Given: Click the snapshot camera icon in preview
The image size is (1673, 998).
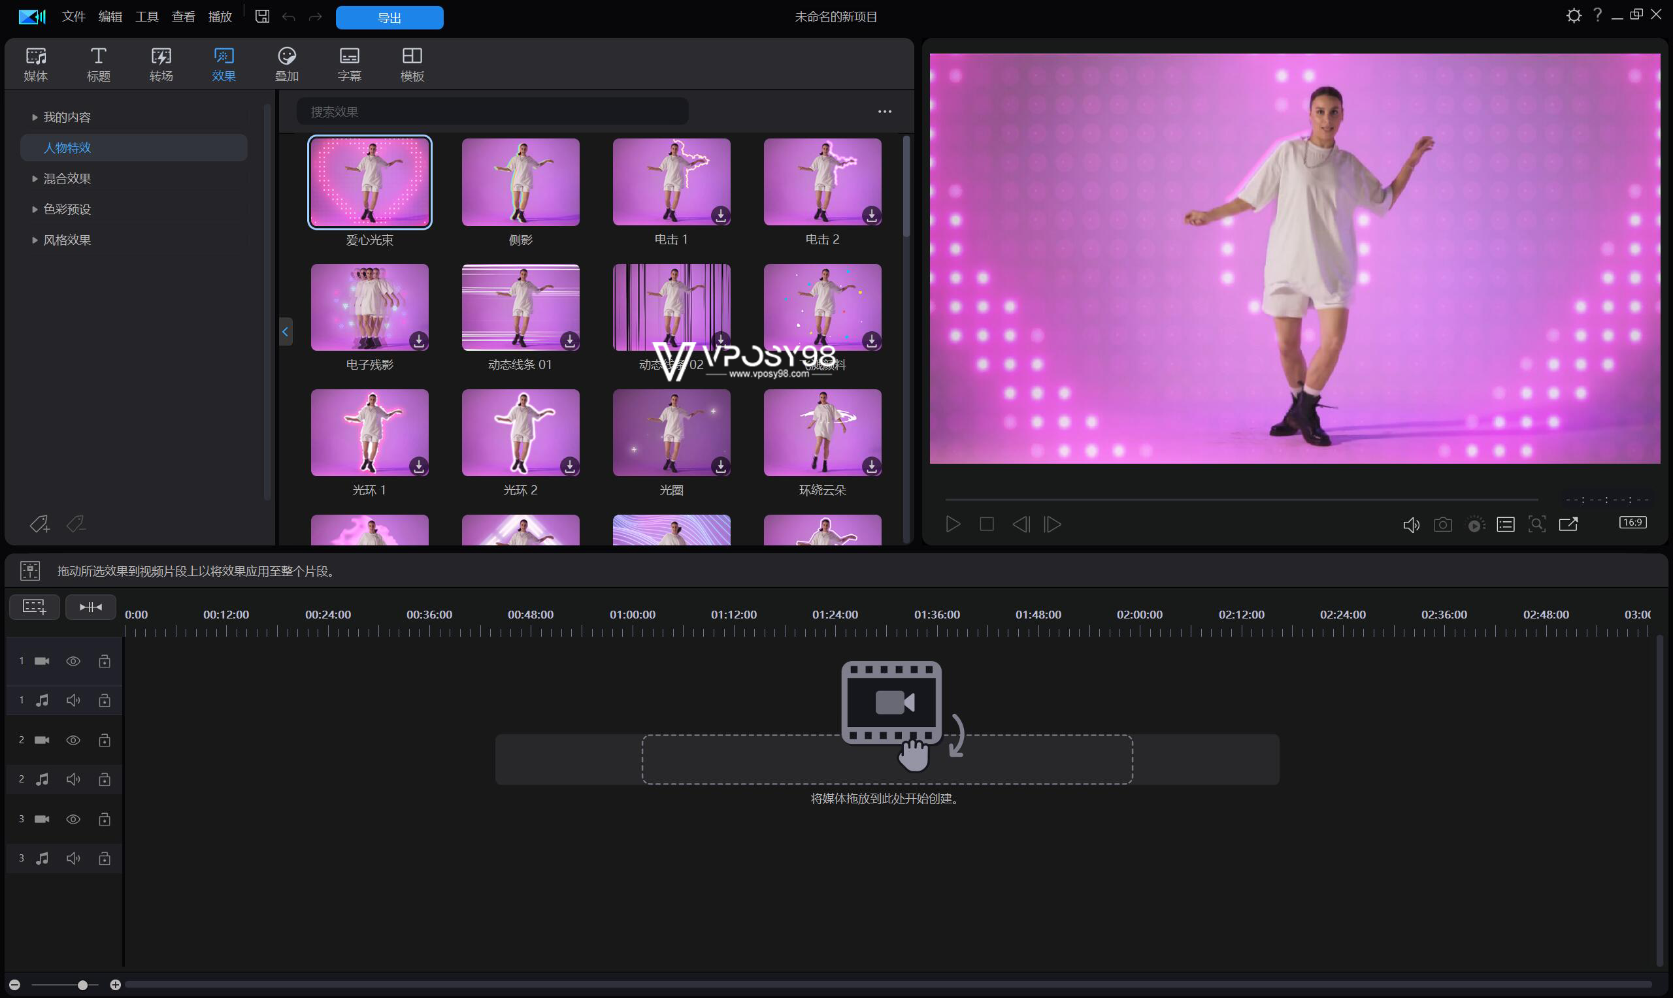Looking at the screenshot, I should [x=1442, y=524].
